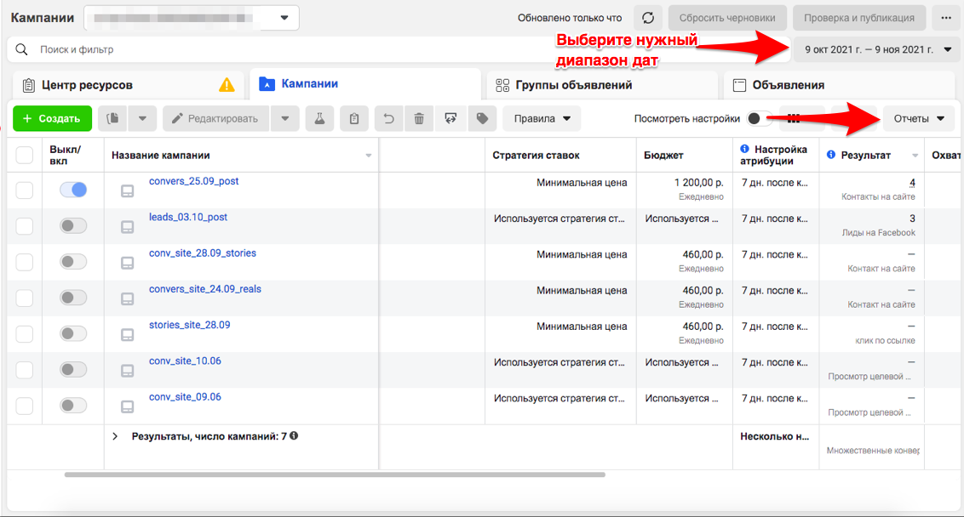The width and height of the screenshot is (964, 517).
Task: Open campaign convers_25.09_post link
Action: point(193,181)
